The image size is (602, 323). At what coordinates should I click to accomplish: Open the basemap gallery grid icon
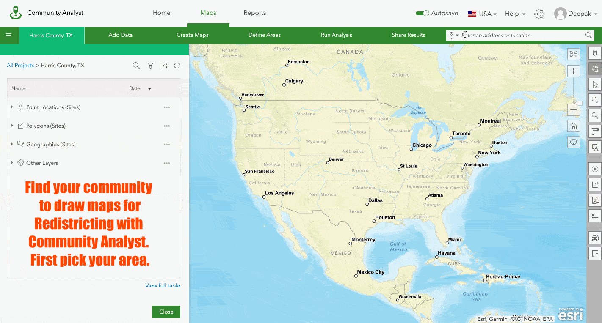tap(574, 54)
